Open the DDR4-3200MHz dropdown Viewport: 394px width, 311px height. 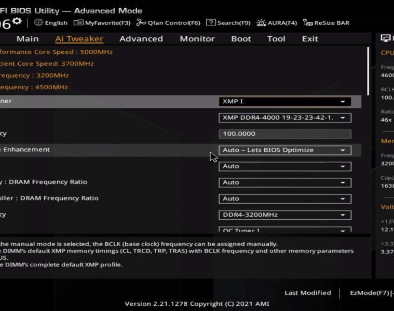pos(285,215)
